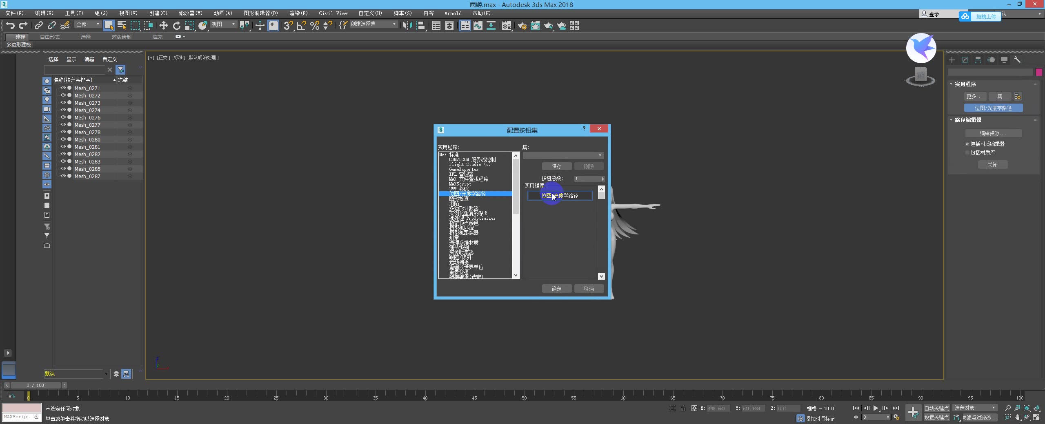Click the 编辑资源 button

(x=993, y=133)
